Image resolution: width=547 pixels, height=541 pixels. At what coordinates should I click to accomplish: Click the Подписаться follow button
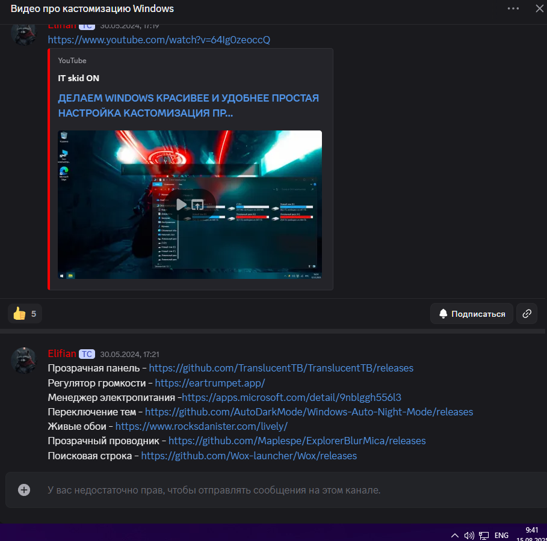point(471,314)
